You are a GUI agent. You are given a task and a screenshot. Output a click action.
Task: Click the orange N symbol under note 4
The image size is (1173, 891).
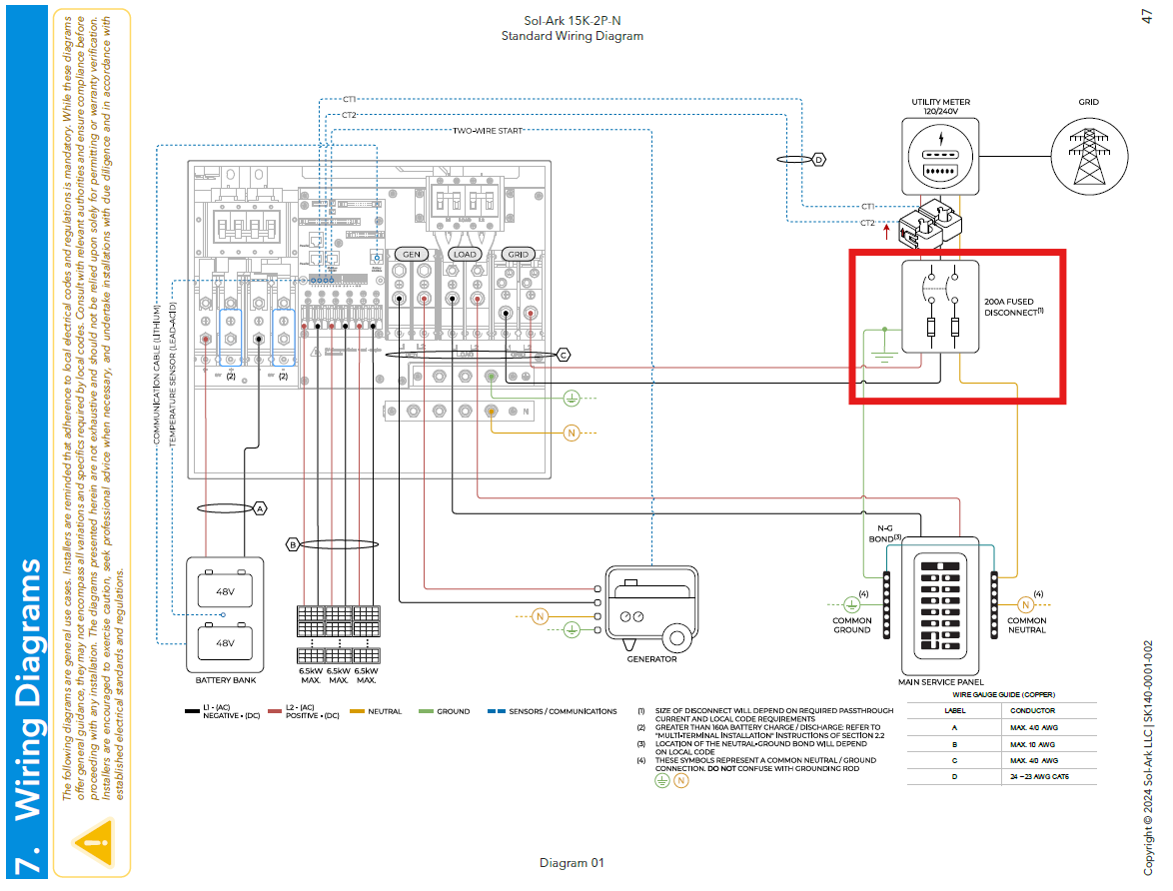click(680, 780)
